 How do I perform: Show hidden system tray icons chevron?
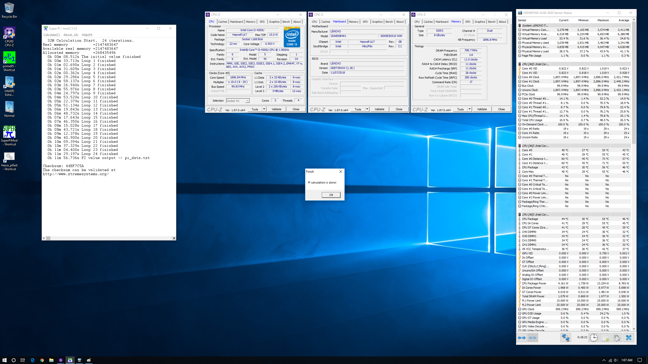[x=604, y=360]
